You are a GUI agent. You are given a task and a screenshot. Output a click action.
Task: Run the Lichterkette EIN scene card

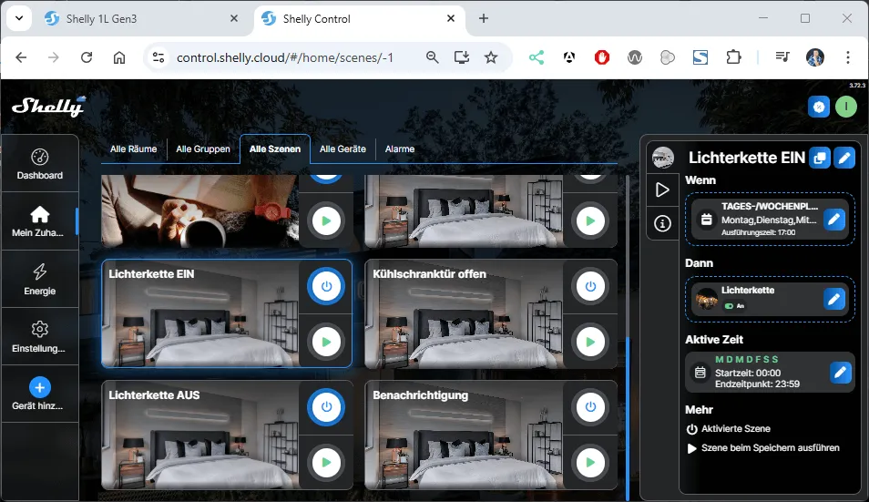[325, 342]
